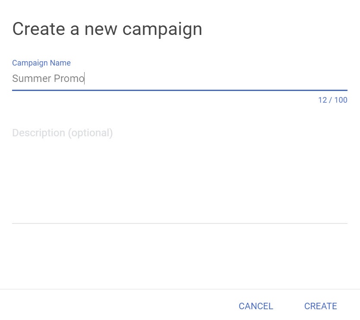Click the 'Campaign Name' field label

(41, 63)
